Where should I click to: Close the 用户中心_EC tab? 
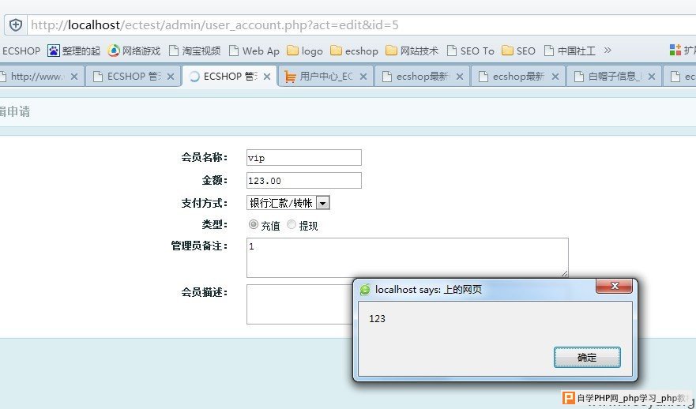point(363,77)
